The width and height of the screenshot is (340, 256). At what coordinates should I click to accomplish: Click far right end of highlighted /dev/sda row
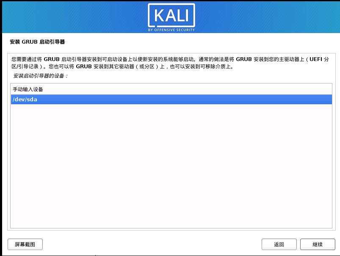click(326, 100)
